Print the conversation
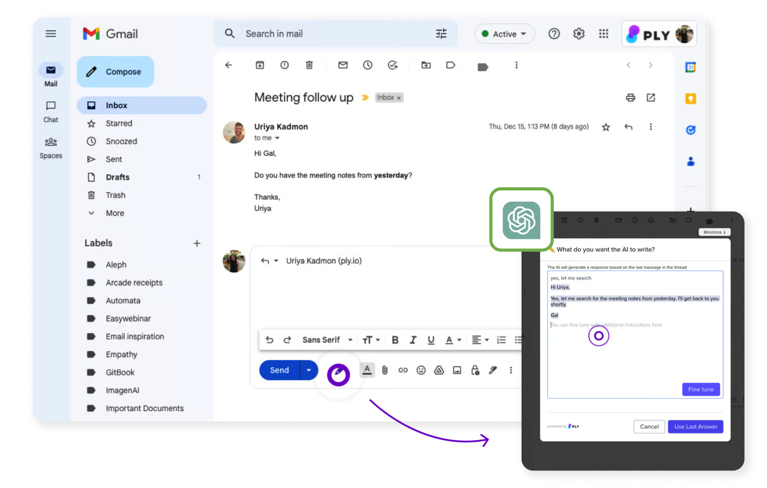The height and width of the screenshot is (488, 767). [630, 97]
